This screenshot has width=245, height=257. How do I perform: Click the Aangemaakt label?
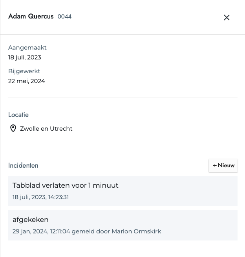[x=27, y=48]
